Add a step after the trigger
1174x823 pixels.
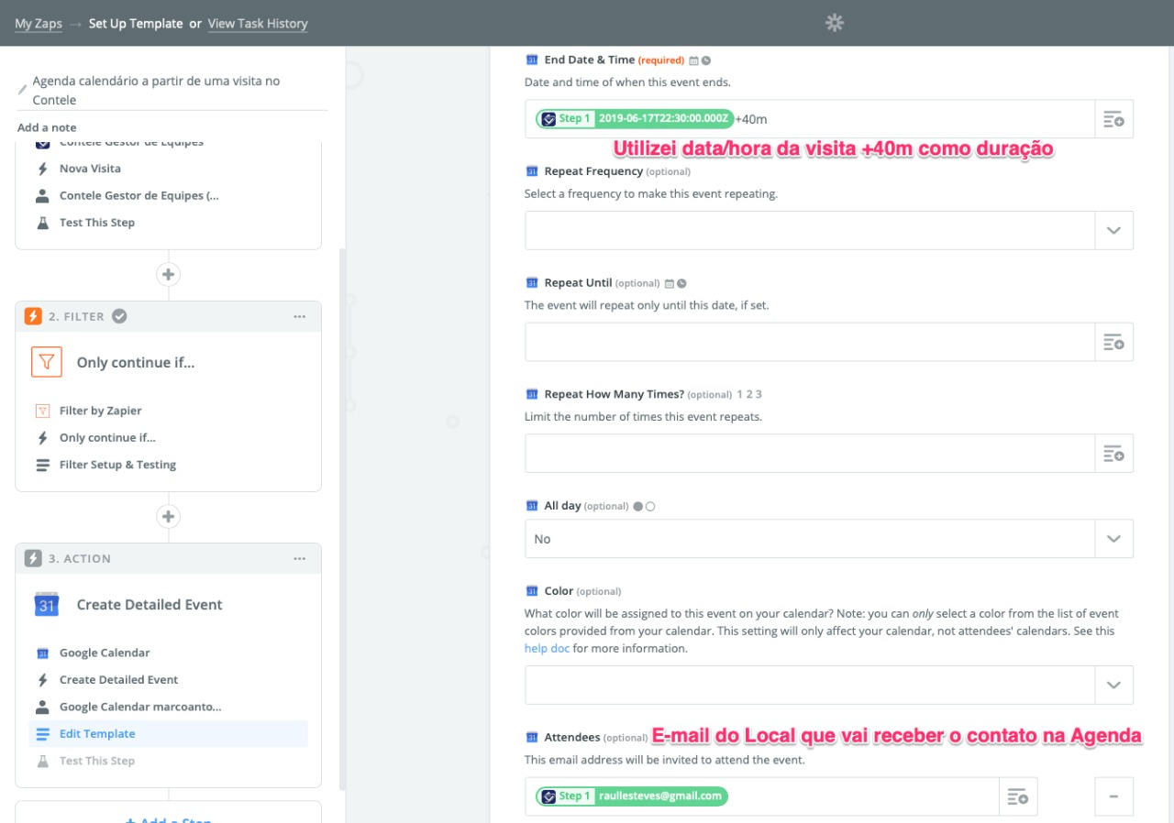[x=168, y=274]
